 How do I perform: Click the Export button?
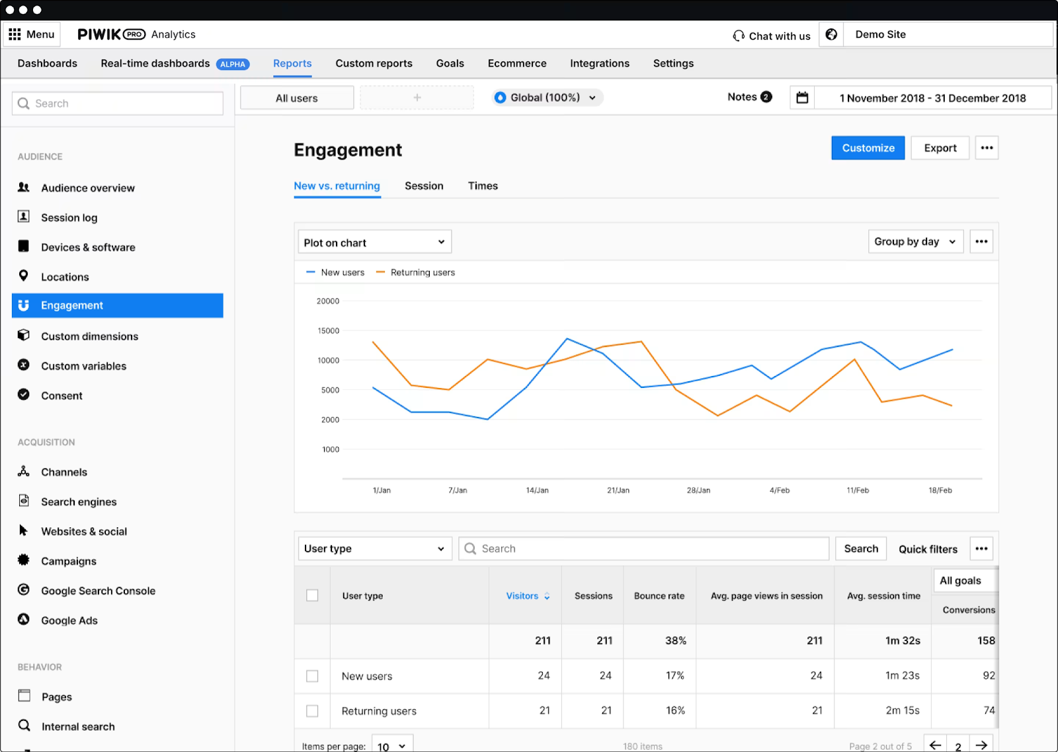(x=940, y=147)
